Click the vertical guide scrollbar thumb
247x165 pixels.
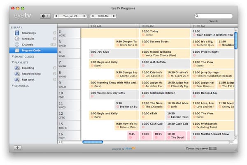point(236,41)
